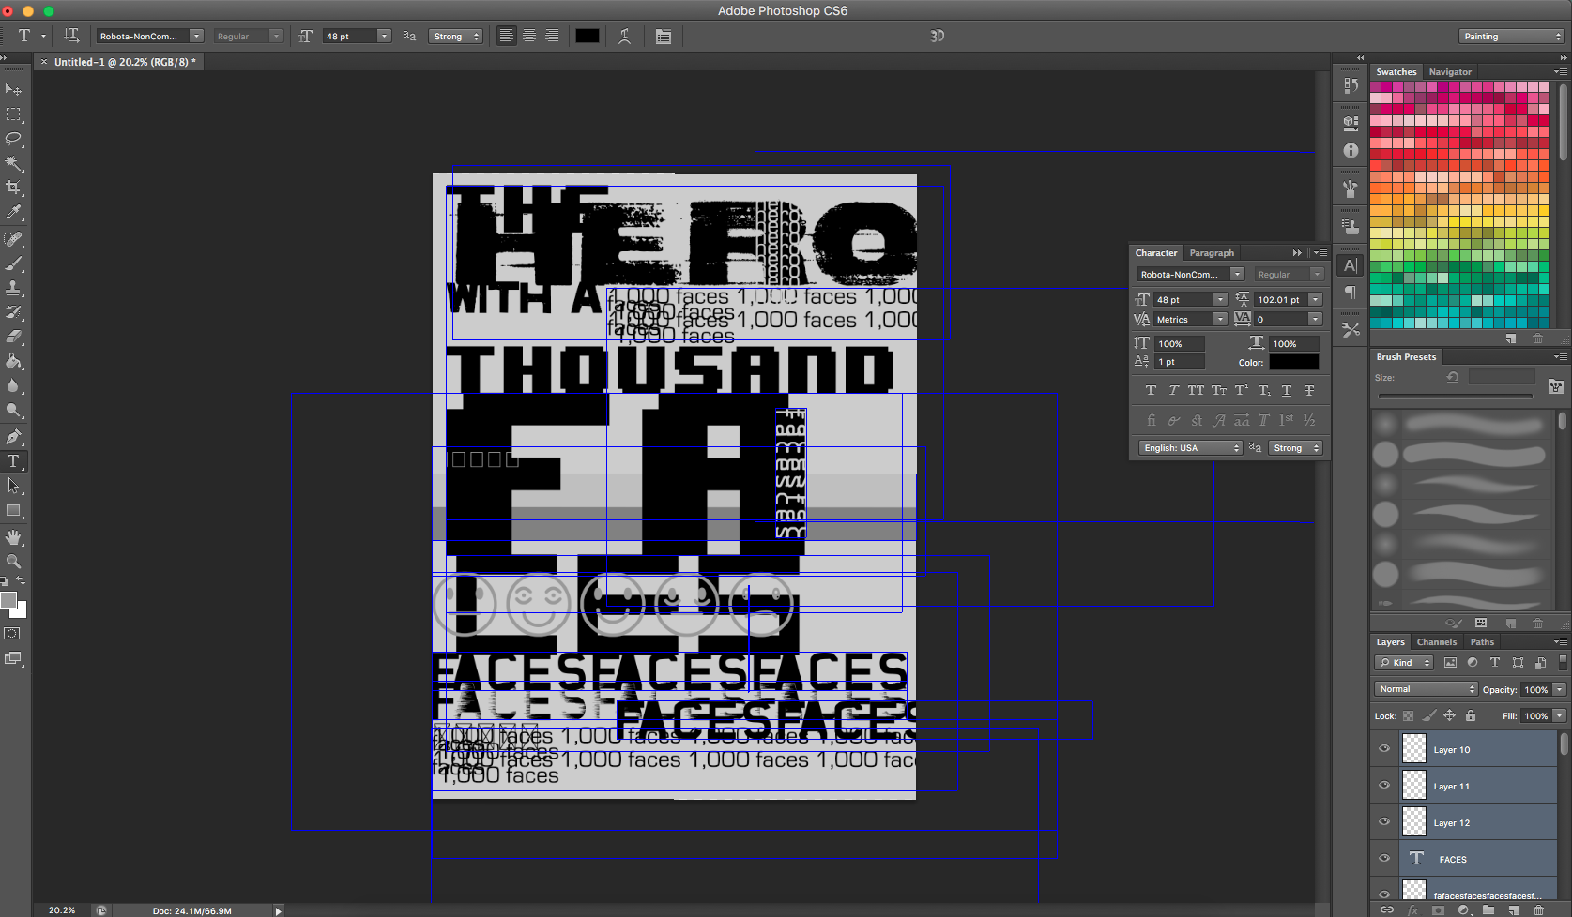Open the character and paragraph panels toggle icon

click(x=664, y=37)
